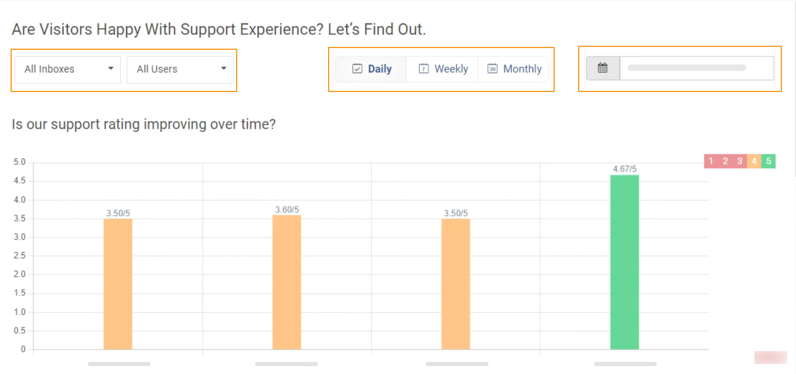Click the All Users dropdown arrow
The height and width of the screenshot is (374, 796).
(223, 69)
